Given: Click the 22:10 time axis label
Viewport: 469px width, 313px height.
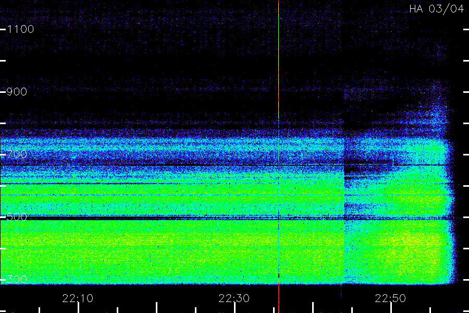Looking at the screenshot, I should [x=78, y=298].
